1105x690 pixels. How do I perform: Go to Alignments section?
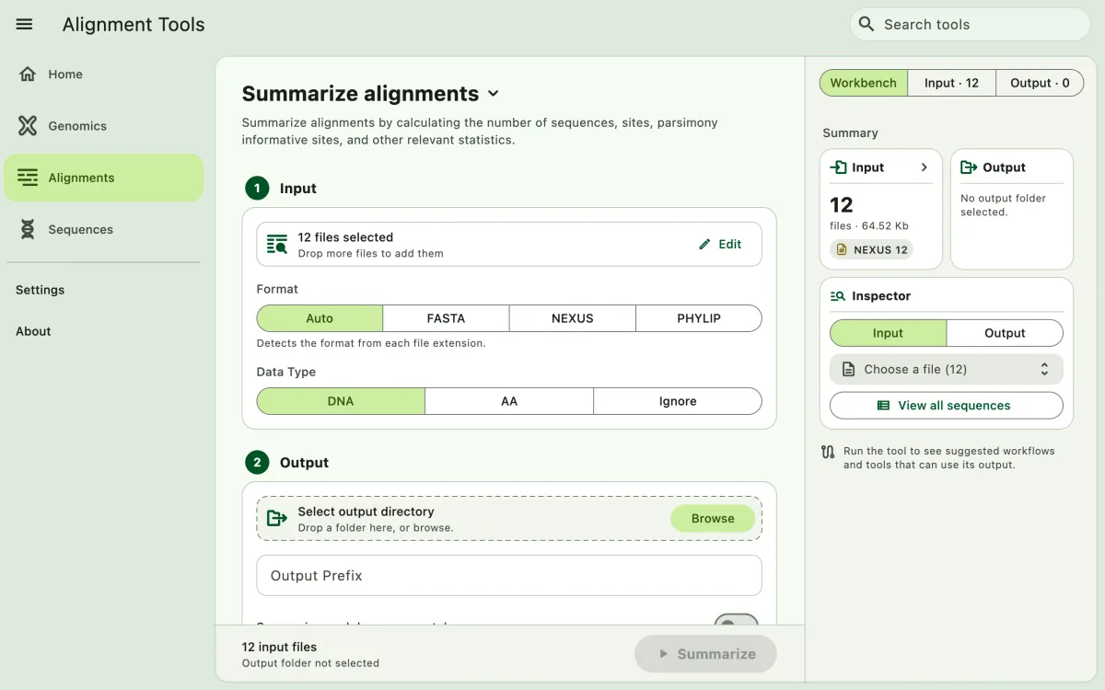coord(103,178)
